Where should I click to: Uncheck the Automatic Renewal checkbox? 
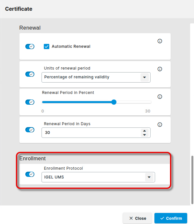click(x=46, y=46)
